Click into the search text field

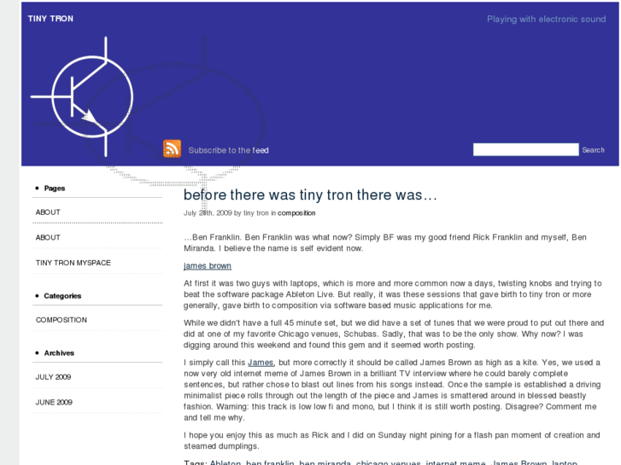[x=525, y=150]
